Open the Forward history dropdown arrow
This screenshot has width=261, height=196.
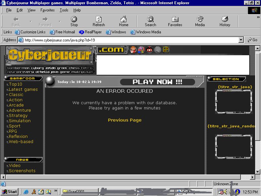tap(60, 22)
